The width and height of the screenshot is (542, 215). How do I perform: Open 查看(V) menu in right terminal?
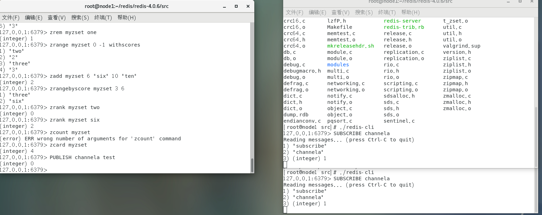tap(340, 13)
